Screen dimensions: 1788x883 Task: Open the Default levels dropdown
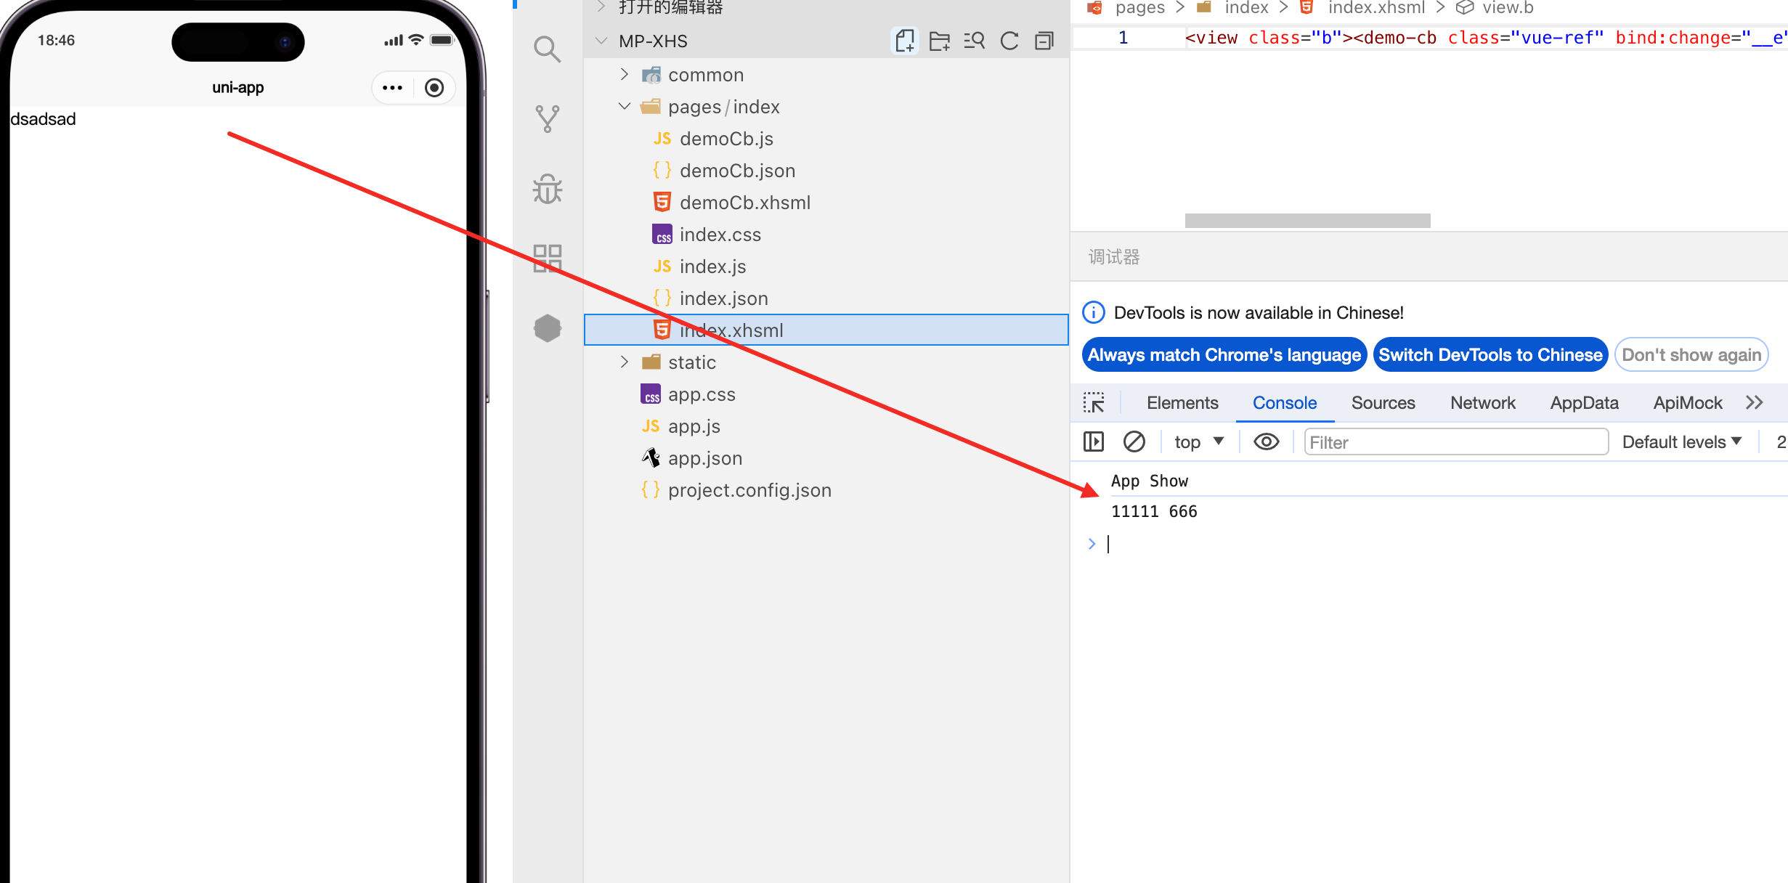coord(1682,441)
